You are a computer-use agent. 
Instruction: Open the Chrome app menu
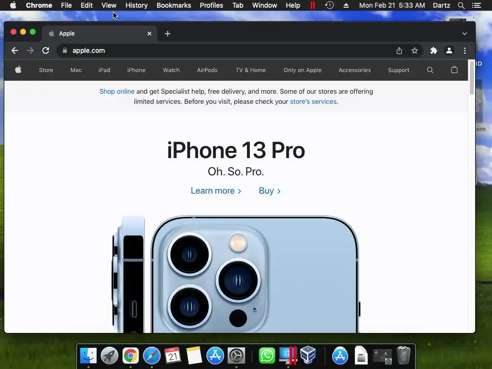click(x=39, y=5)
